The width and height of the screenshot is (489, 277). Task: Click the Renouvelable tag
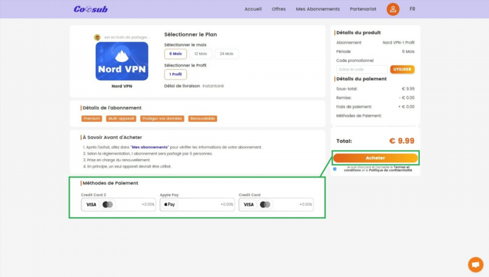[203, 119]
